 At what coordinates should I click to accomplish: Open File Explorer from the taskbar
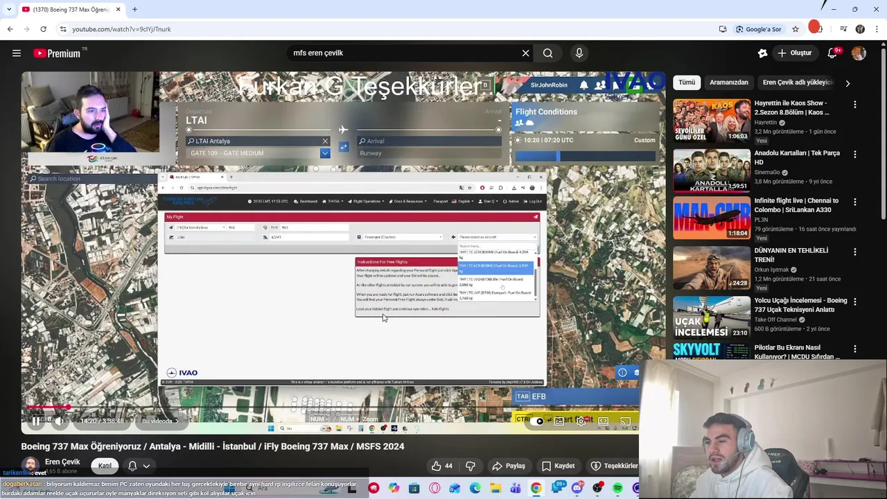(496, 489)
